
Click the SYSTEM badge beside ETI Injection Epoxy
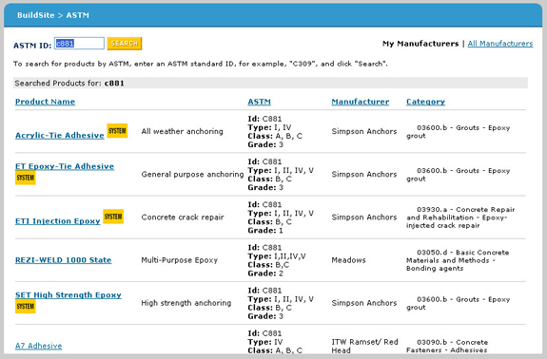pos(113,217)
